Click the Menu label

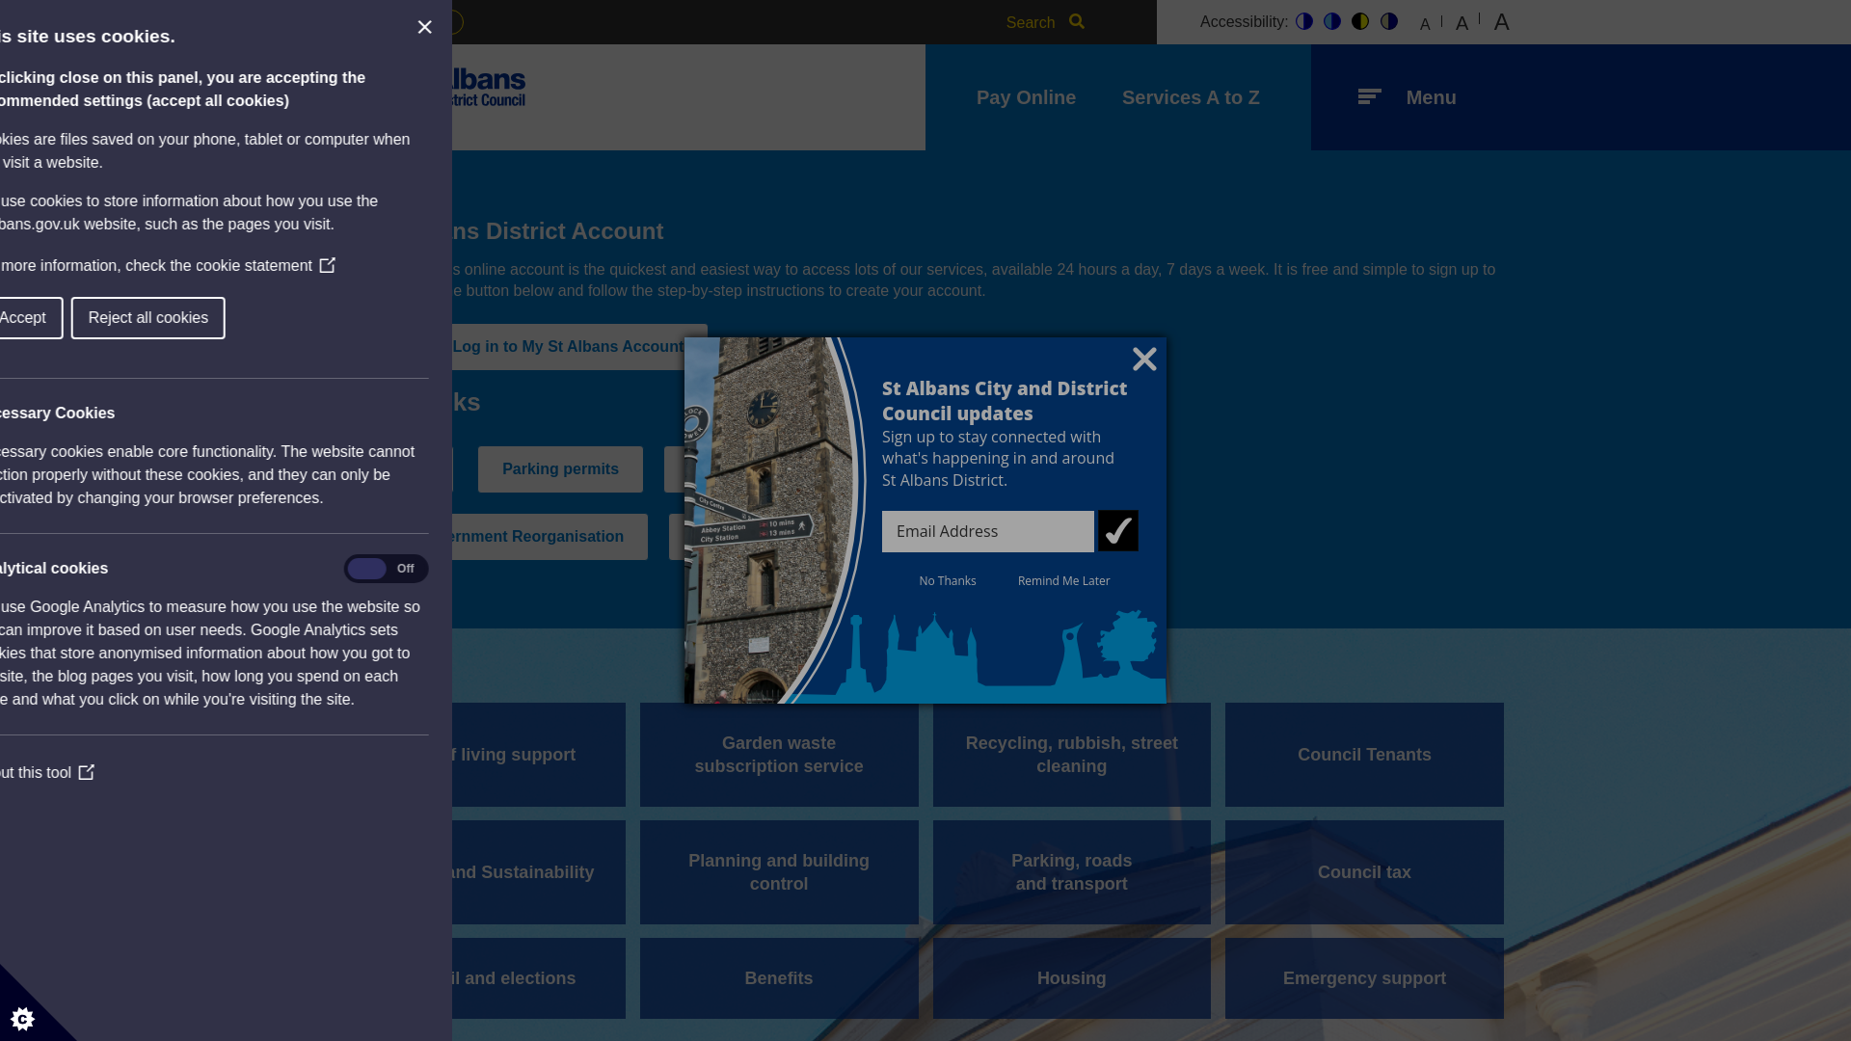pyautogui.click(x=1431, y=97)
